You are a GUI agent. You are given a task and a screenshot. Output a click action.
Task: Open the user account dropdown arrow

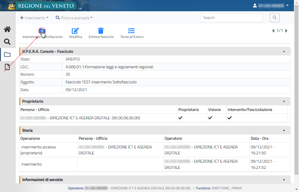(x=287, y=6)
